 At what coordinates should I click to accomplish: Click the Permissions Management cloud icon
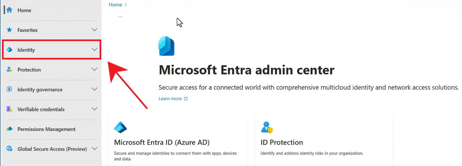pos(9,129)
